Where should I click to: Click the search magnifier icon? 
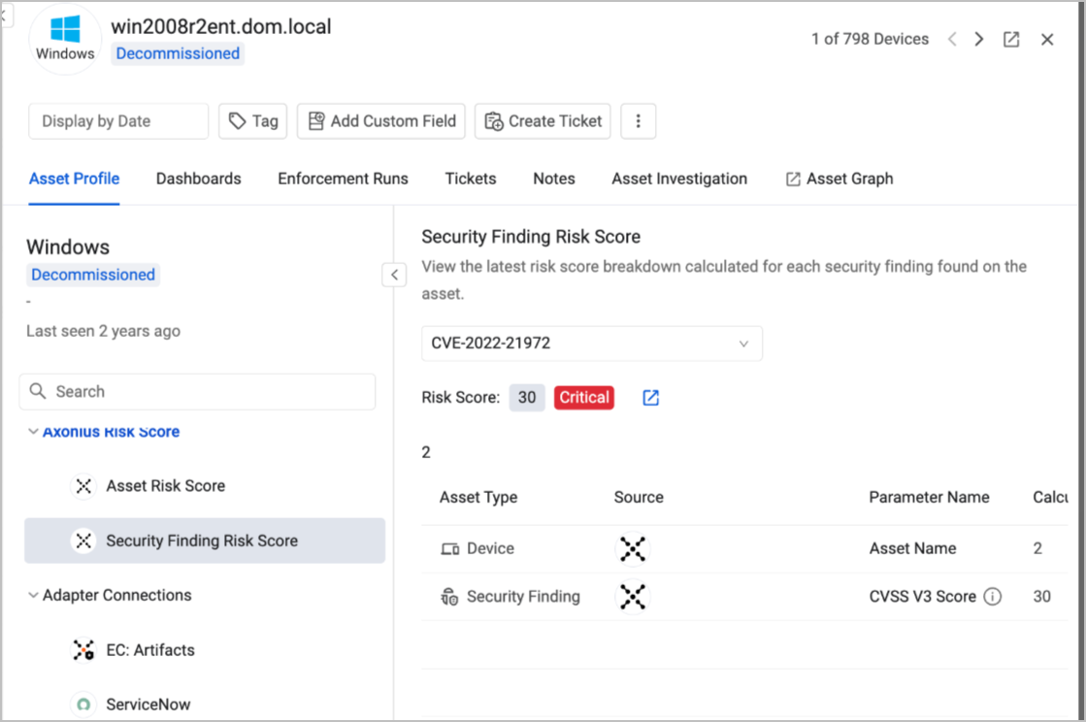(x=38, y=391)
